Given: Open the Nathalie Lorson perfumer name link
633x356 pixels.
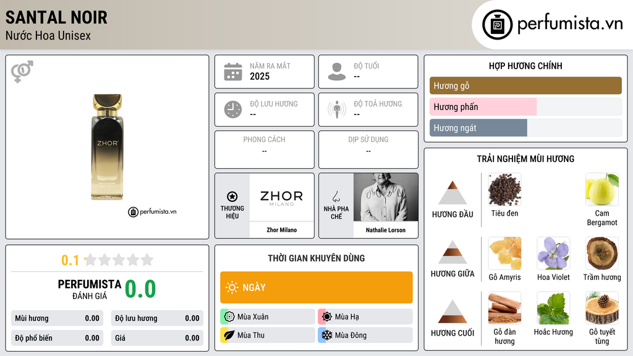Looking at the screenshot, I should coord(386,230).
